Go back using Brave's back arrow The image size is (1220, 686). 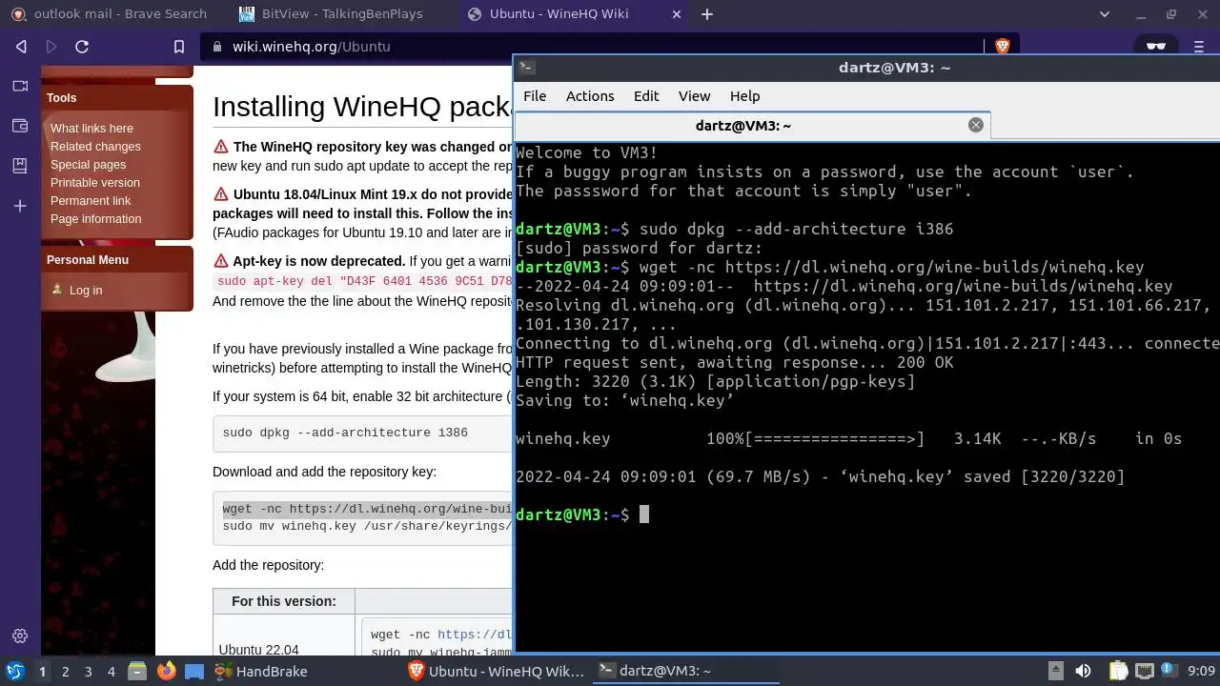click(21, 47)
